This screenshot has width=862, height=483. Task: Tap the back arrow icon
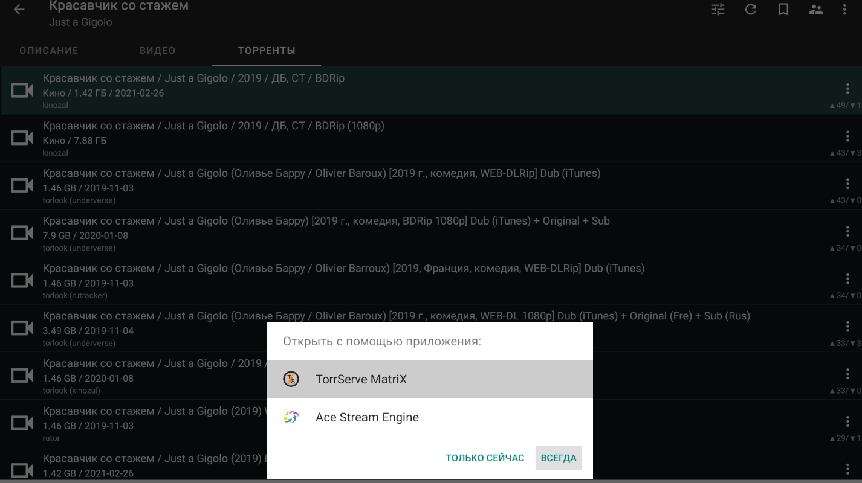(19, 10)
